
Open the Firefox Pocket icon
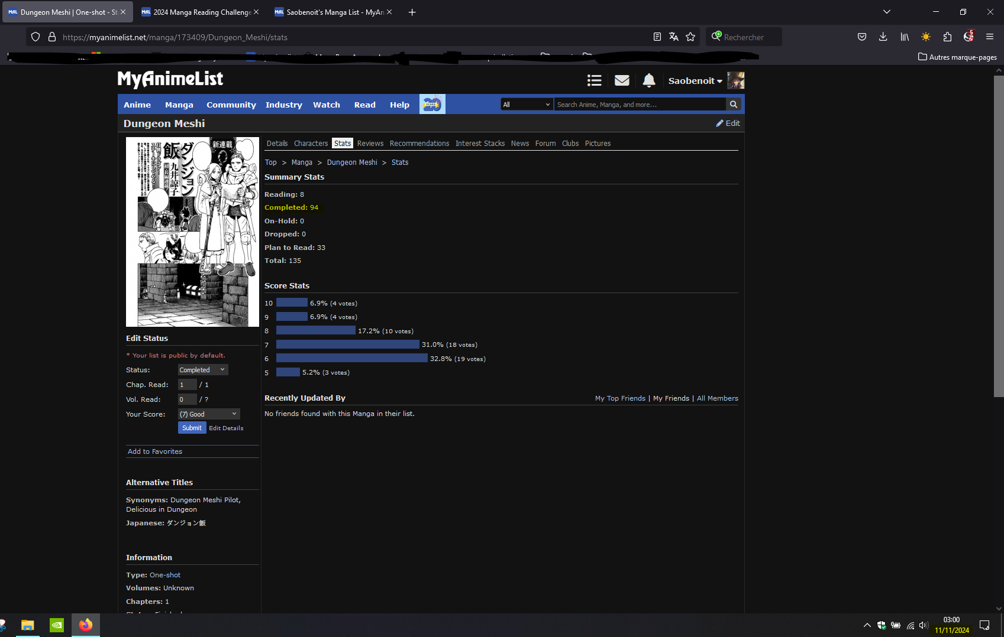coord(862,37)
